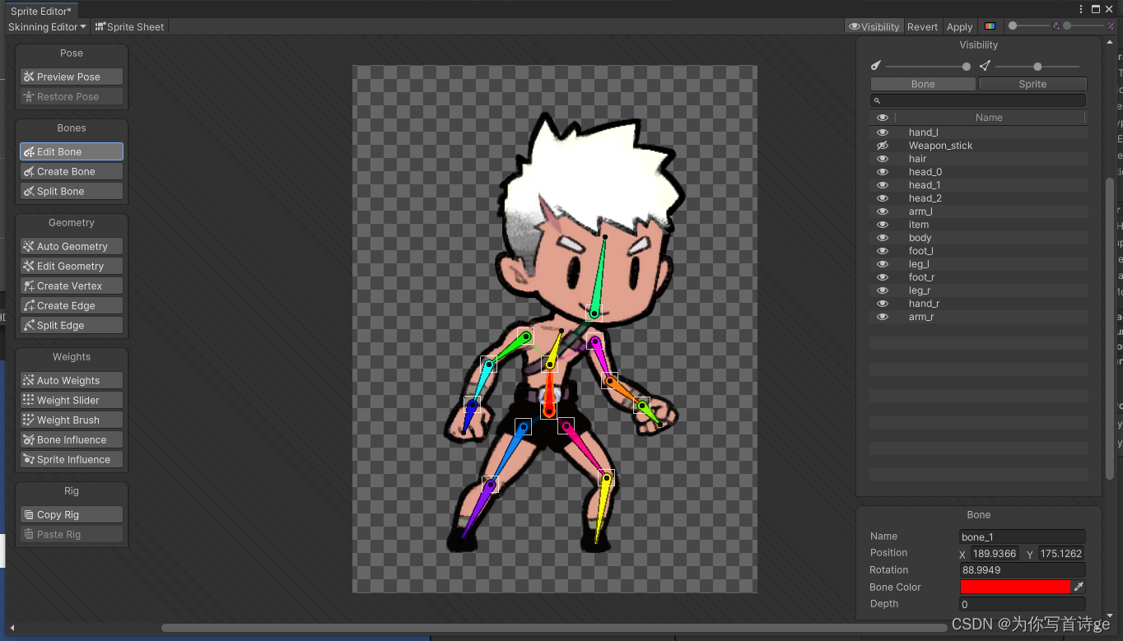
Task: Open the Weight Slider tool
Action: 72,400
